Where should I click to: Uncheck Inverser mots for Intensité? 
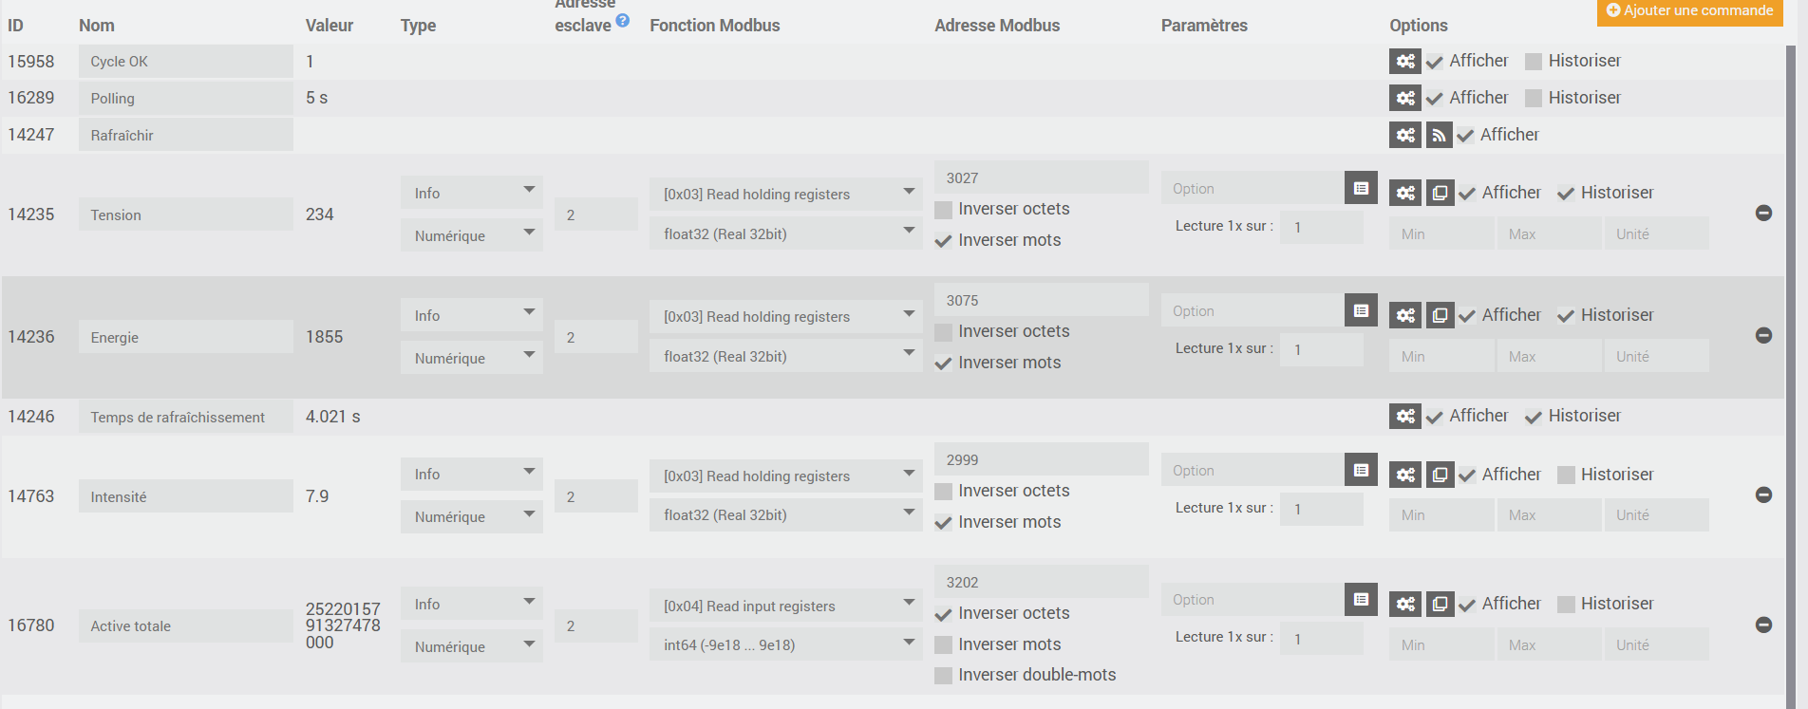click(x=944, y=523)
